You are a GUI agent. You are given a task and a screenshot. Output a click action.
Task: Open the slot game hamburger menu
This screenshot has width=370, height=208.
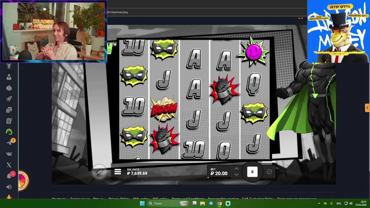click(118, 172)
